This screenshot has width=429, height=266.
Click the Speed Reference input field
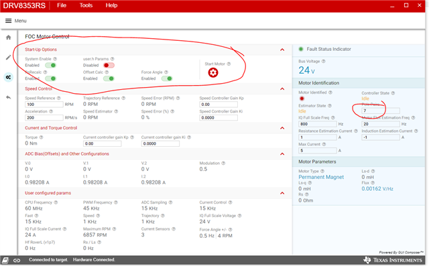[x=44, y=105]
